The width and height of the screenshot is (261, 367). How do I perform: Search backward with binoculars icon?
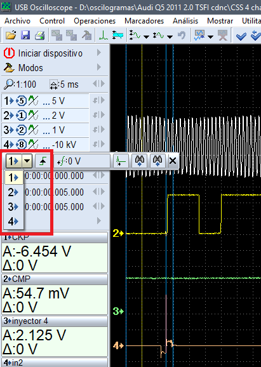157,161
